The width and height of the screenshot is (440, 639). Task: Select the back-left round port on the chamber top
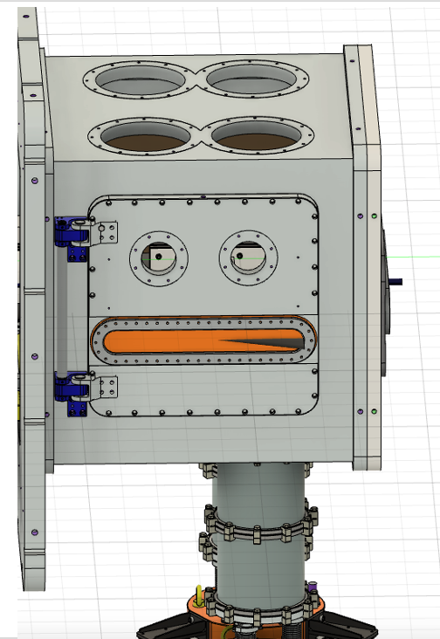point(141,80)
